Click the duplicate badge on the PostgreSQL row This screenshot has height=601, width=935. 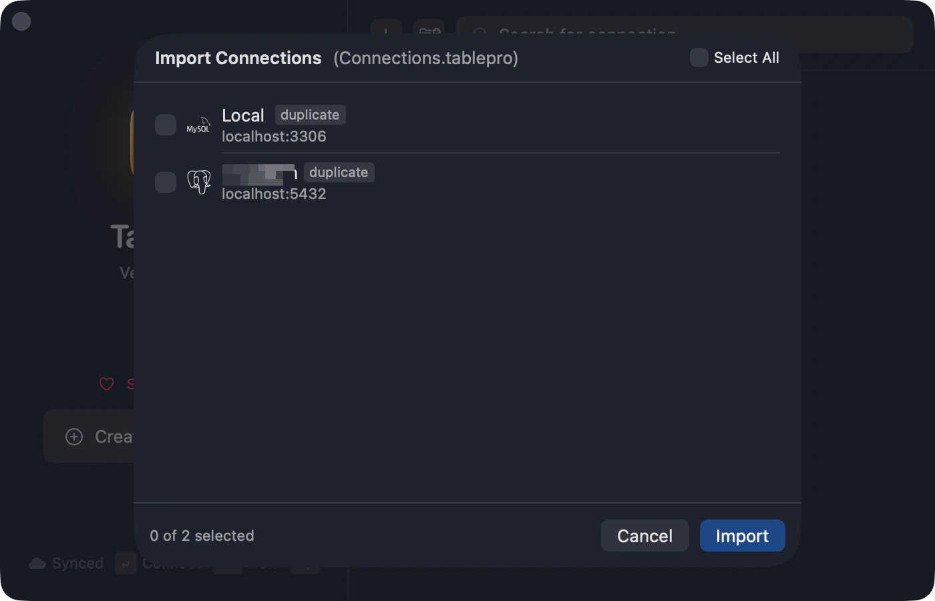click(x=339, y=172)
